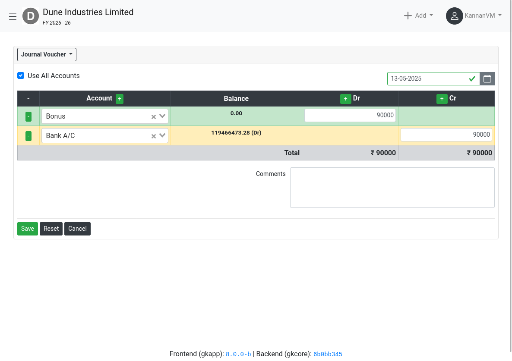The width and height of the screenshot is (512, 361).
Task: Click the KannanVM user avatar icon
Action: (455, 16)
